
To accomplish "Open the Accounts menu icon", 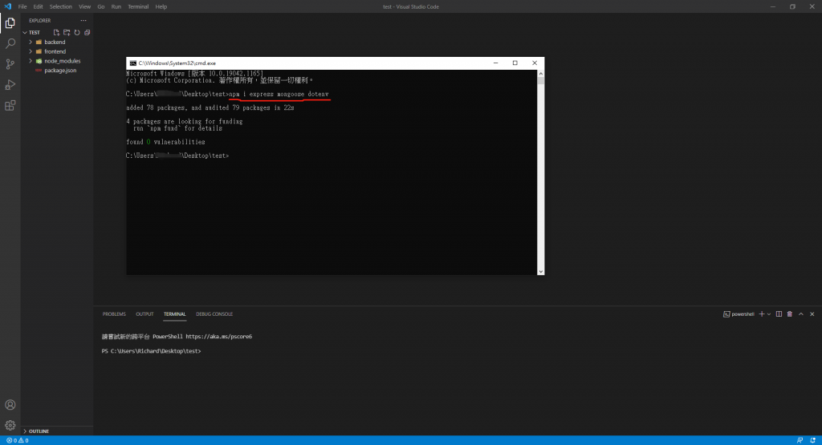I will pos(10,405).
